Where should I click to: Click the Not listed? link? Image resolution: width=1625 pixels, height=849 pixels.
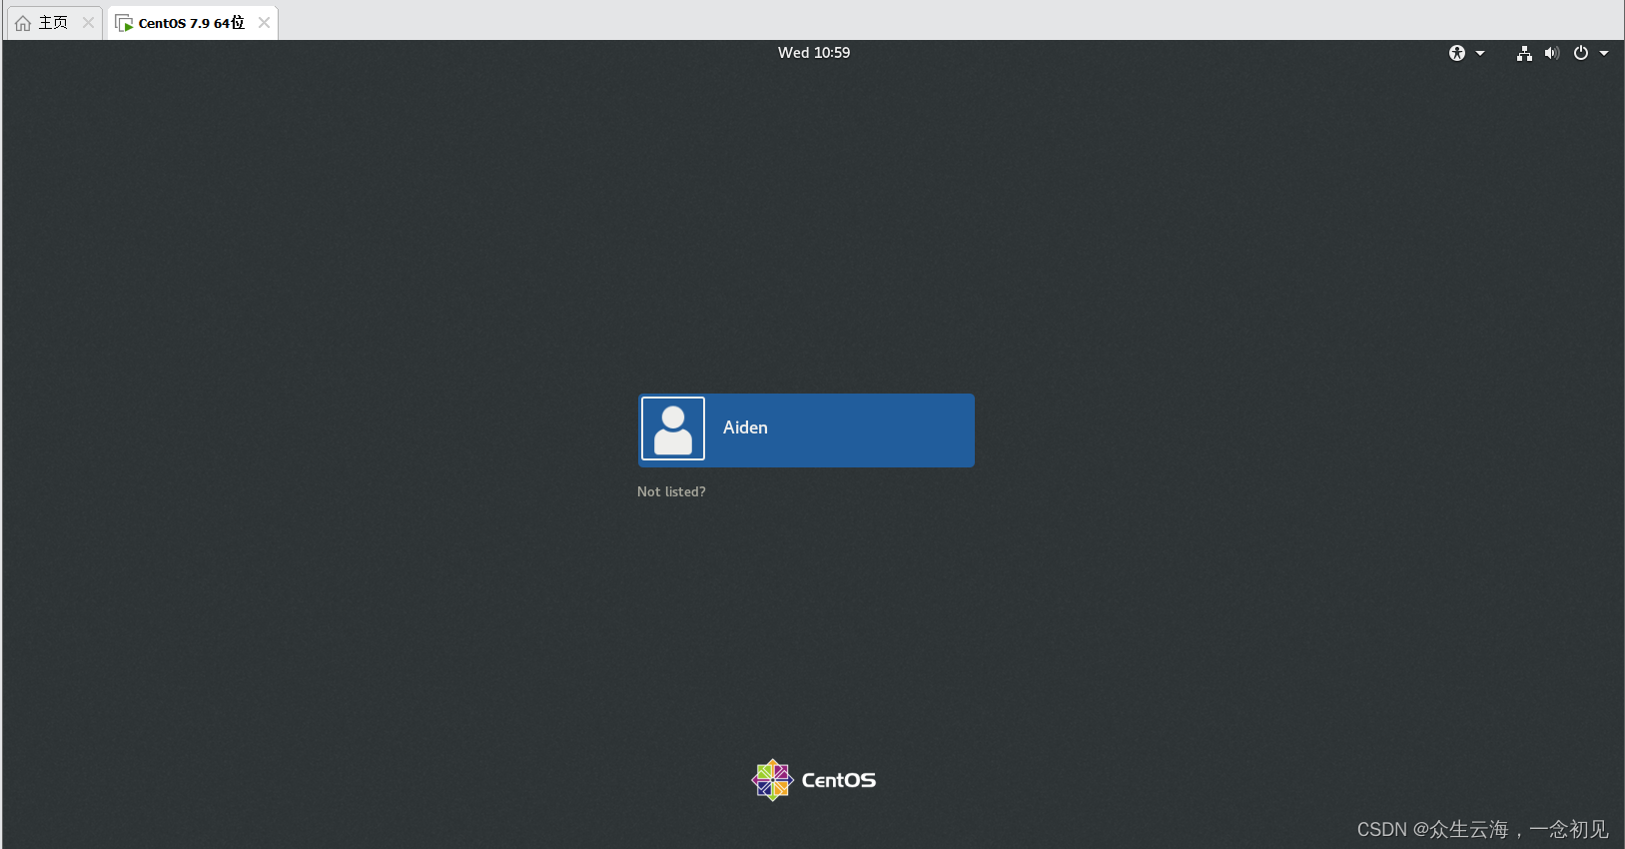click(x=671, y=491)
